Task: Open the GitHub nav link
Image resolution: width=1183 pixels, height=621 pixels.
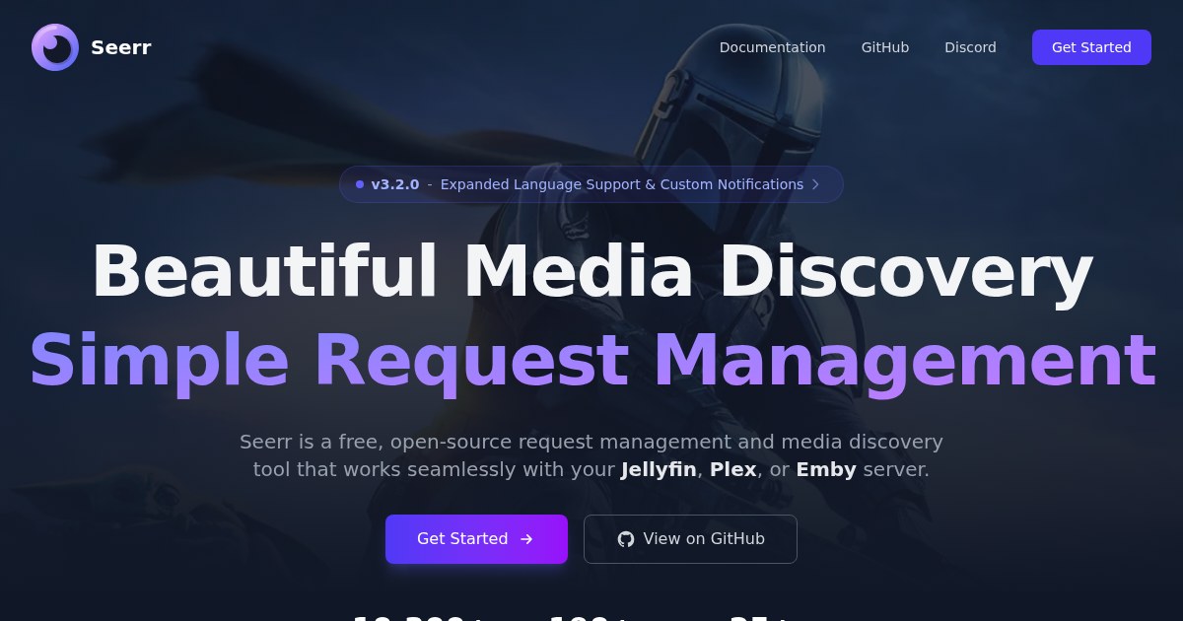Action: 885,47
